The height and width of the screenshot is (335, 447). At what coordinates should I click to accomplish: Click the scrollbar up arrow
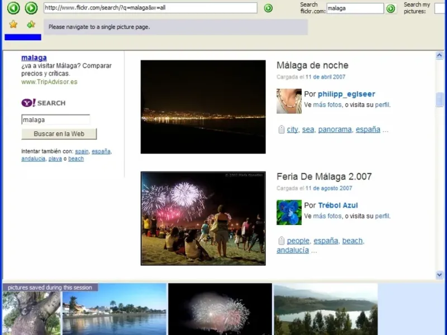[439, 55]
